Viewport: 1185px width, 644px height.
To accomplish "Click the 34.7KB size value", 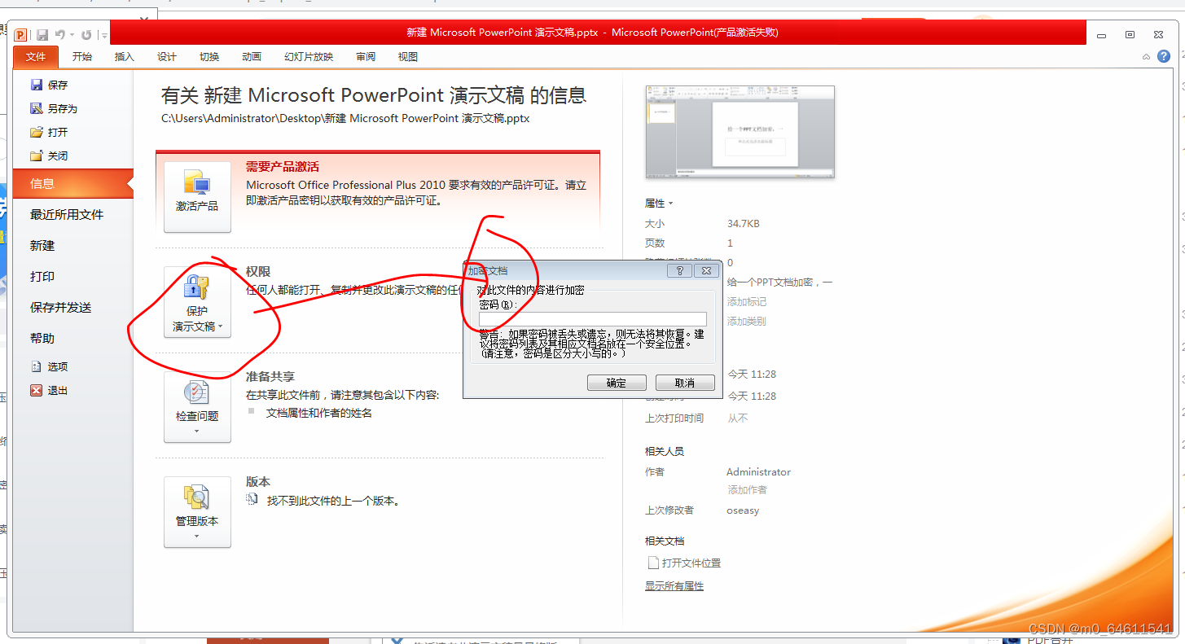I will point(743,223).
